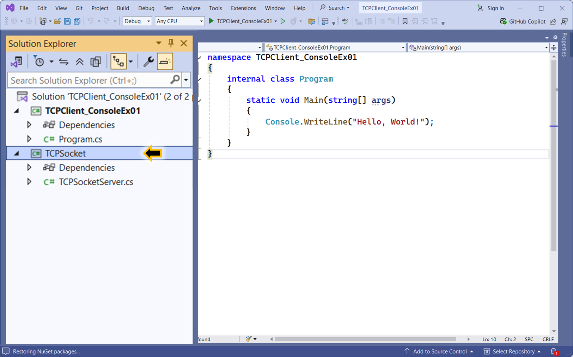Viewport: 573px width, 357px height.
Task: Open the Any CPU platform dropdown
Action: tap(179, 21)
